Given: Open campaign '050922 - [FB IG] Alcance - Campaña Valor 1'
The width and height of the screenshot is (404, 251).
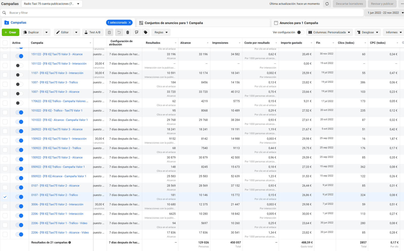Looking at the screenshot, I should (x=59, y=176).
